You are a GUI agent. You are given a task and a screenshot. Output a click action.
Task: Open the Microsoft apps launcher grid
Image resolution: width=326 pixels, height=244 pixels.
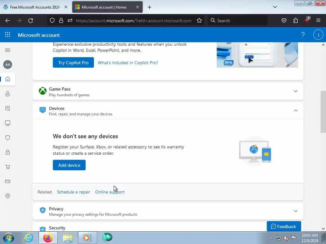(8, 35)
